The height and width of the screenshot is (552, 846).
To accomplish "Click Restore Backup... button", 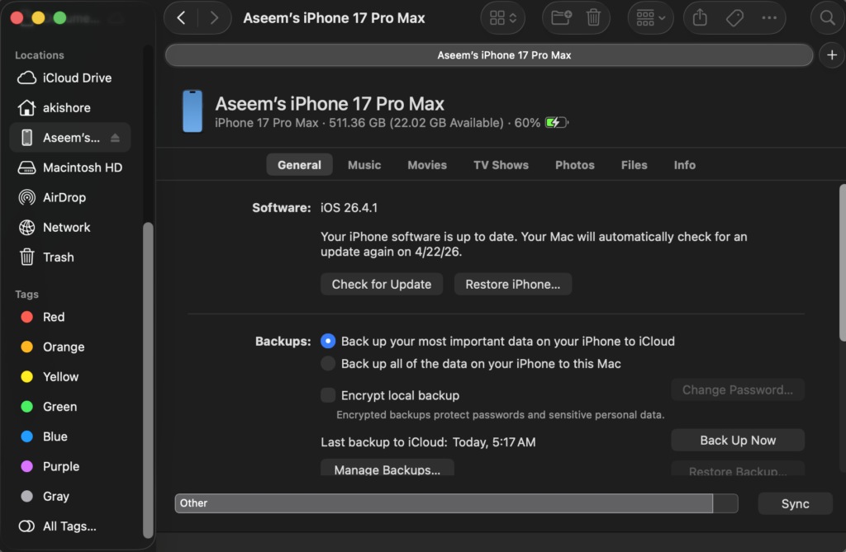I will [x=738, y=469].
